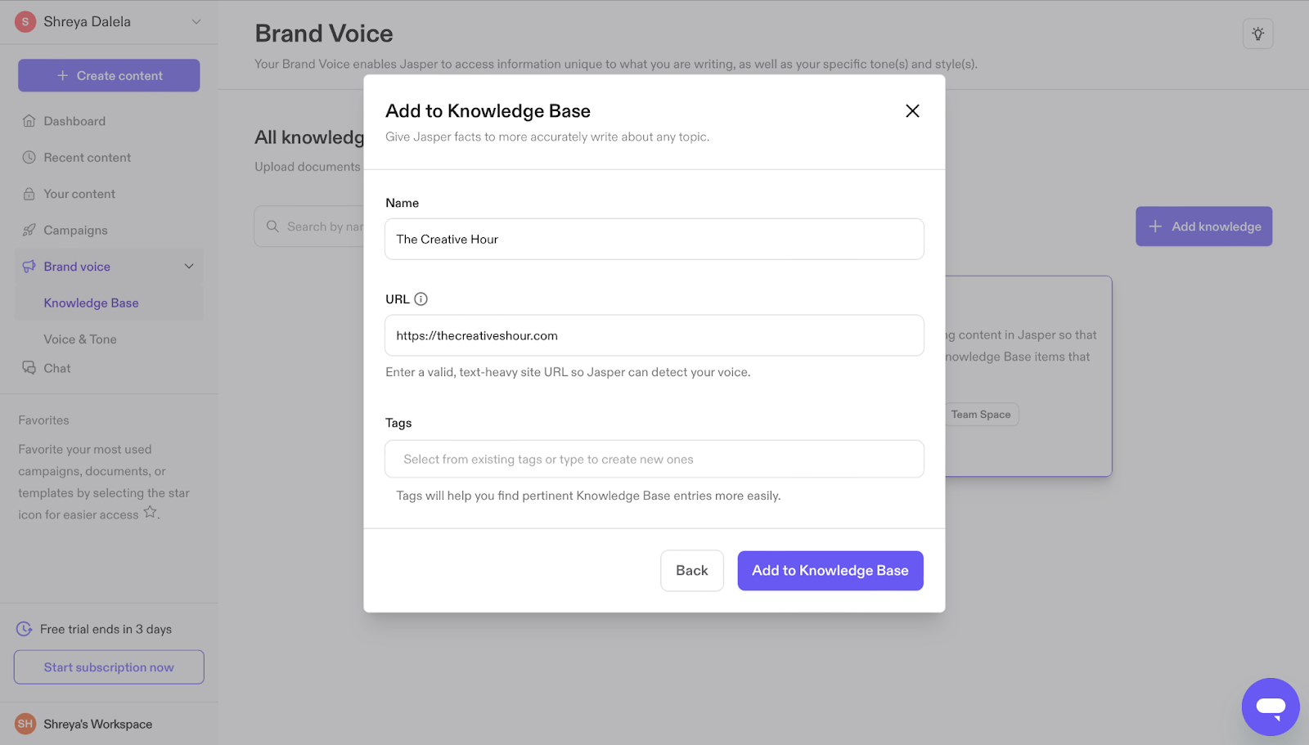Screen dimensions: 1309x745
Task: Click the Add knowledge button
Action: click(x=1204, y=227)
